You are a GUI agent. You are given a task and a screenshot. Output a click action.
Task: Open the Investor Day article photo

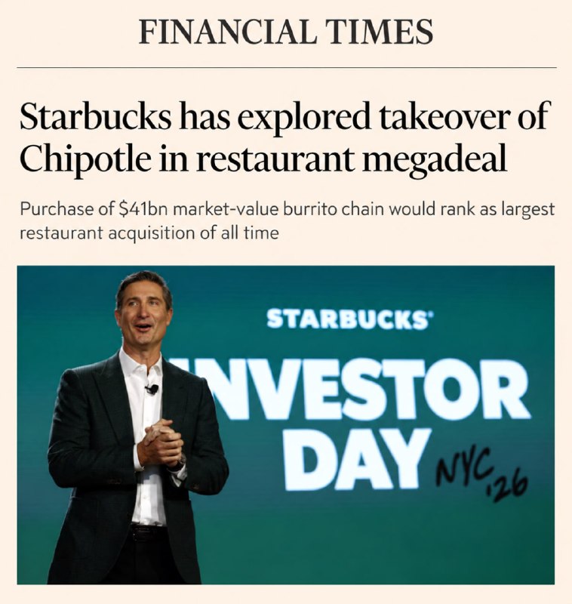click(285, 425)
